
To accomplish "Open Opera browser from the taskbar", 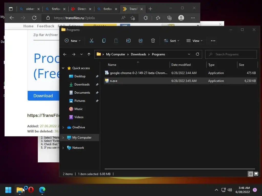I will point(31,190).
